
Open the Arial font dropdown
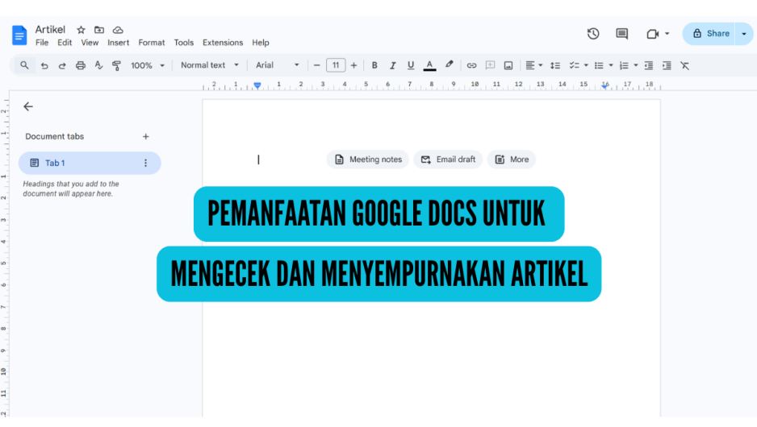(277, 65)
